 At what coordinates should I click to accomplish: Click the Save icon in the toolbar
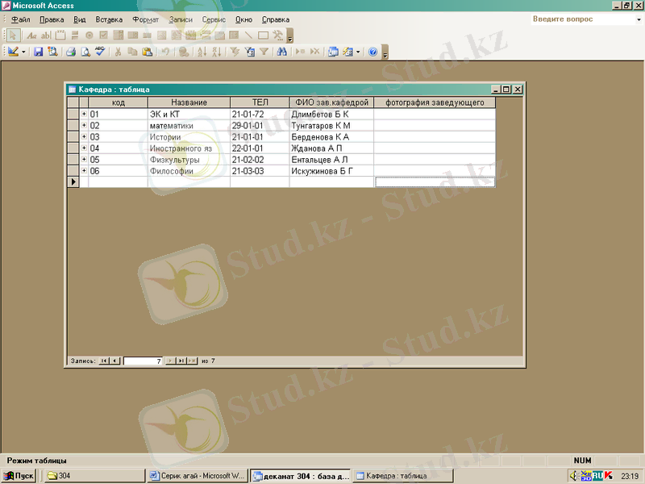(x=38, y=52)
